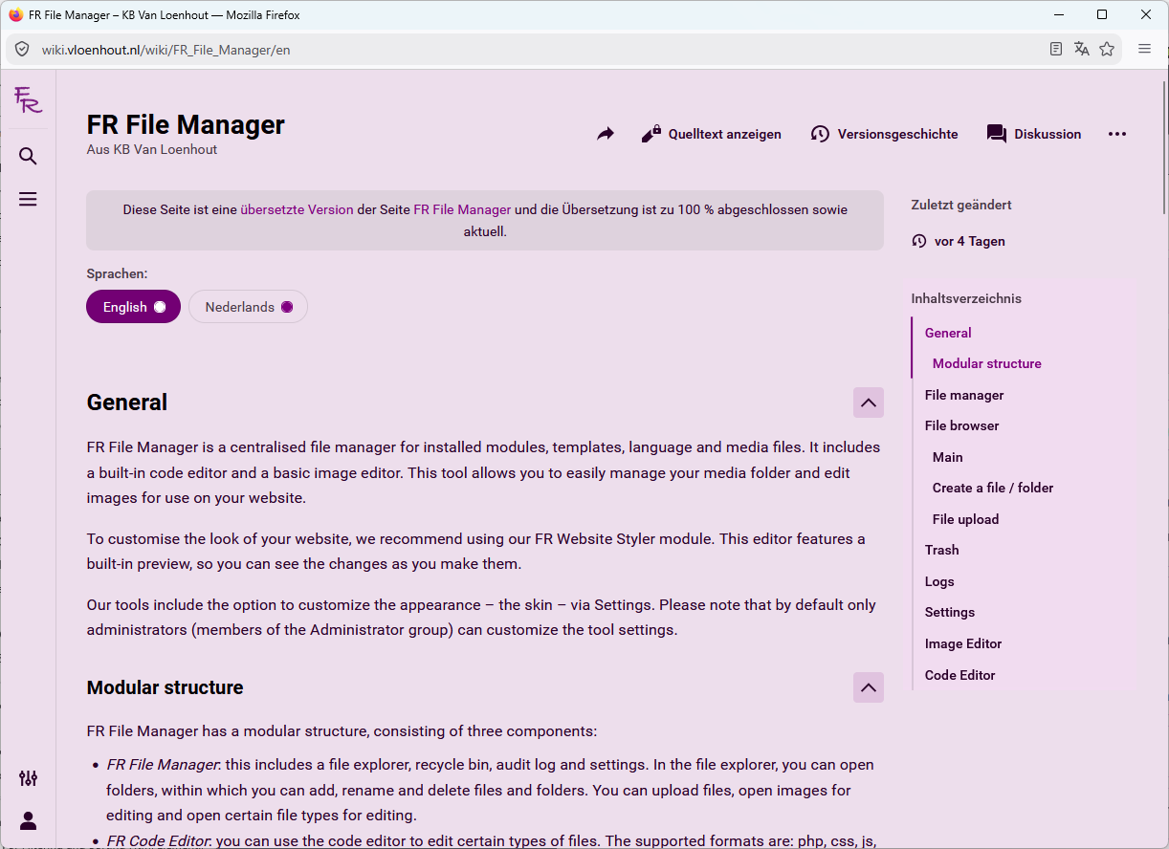The width and height of the screenshot is (1169, 849).
Task: Follow the übersetzte Version link
Action: point(297,209)
